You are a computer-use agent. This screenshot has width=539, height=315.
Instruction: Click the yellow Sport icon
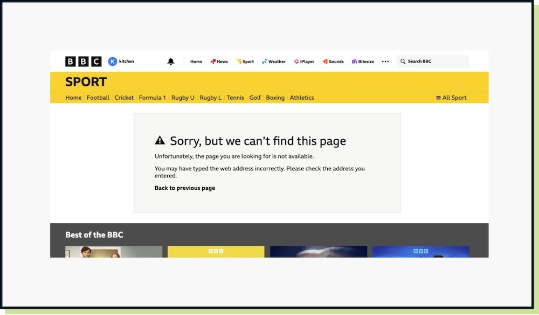click(x=239, y=61)
